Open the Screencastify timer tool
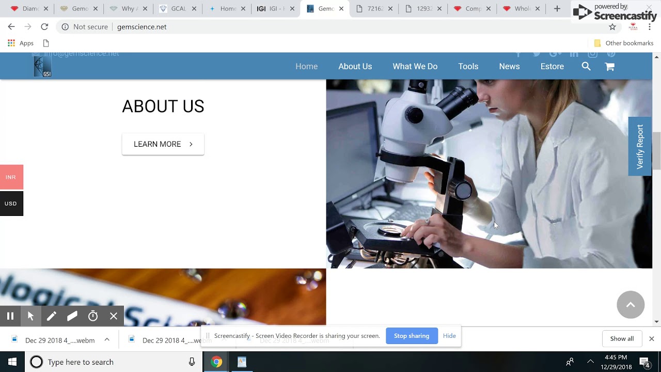Viewport: 661px width, 372px height. [93, 316]
